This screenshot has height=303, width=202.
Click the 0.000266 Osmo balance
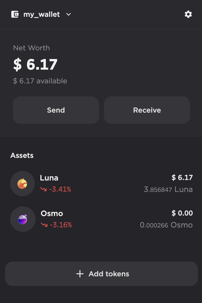tap(166, 225)
